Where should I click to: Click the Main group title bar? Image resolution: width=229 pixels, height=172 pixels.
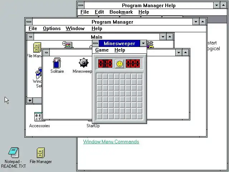point(97,37)
